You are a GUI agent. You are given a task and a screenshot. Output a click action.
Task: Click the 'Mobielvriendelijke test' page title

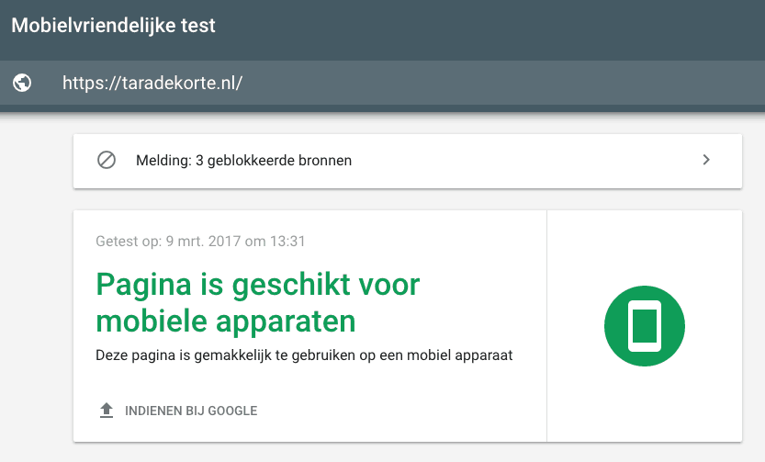114,26
